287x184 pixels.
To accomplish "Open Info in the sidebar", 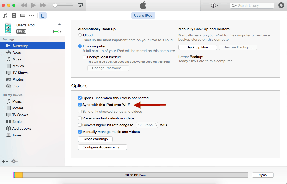I will (32, 86).
